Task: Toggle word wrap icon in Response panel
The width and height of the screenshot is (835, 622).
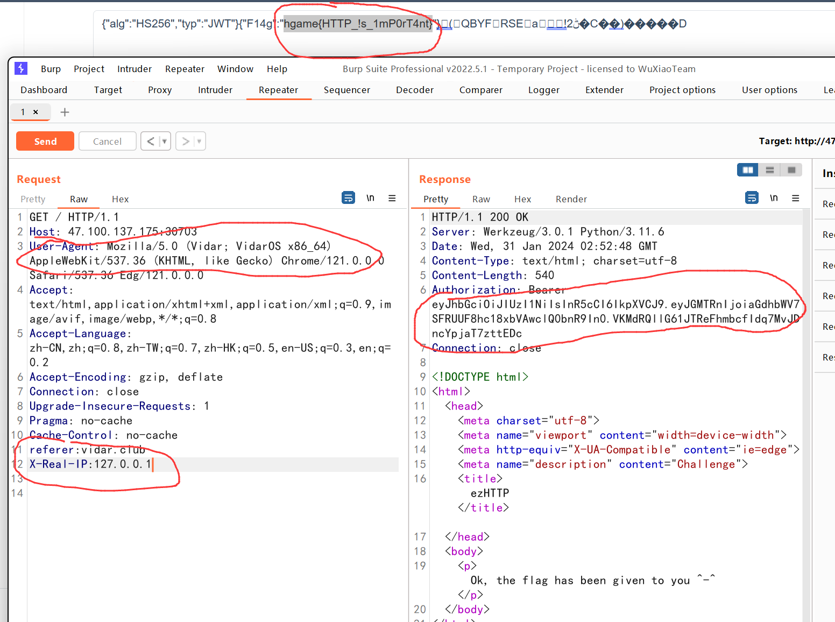Action: point(752,198)
